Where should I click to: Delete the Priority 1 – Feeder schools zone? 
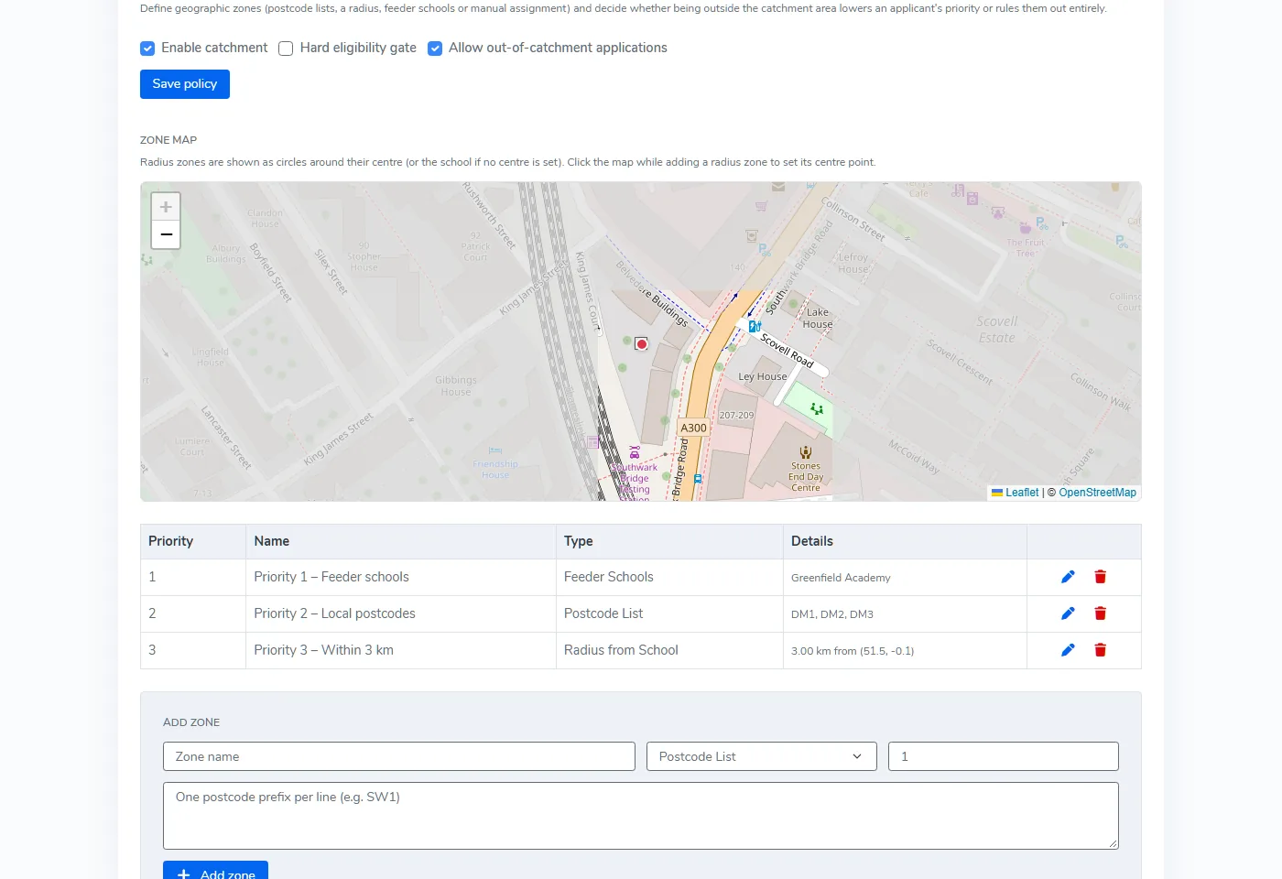point(1101,577)
